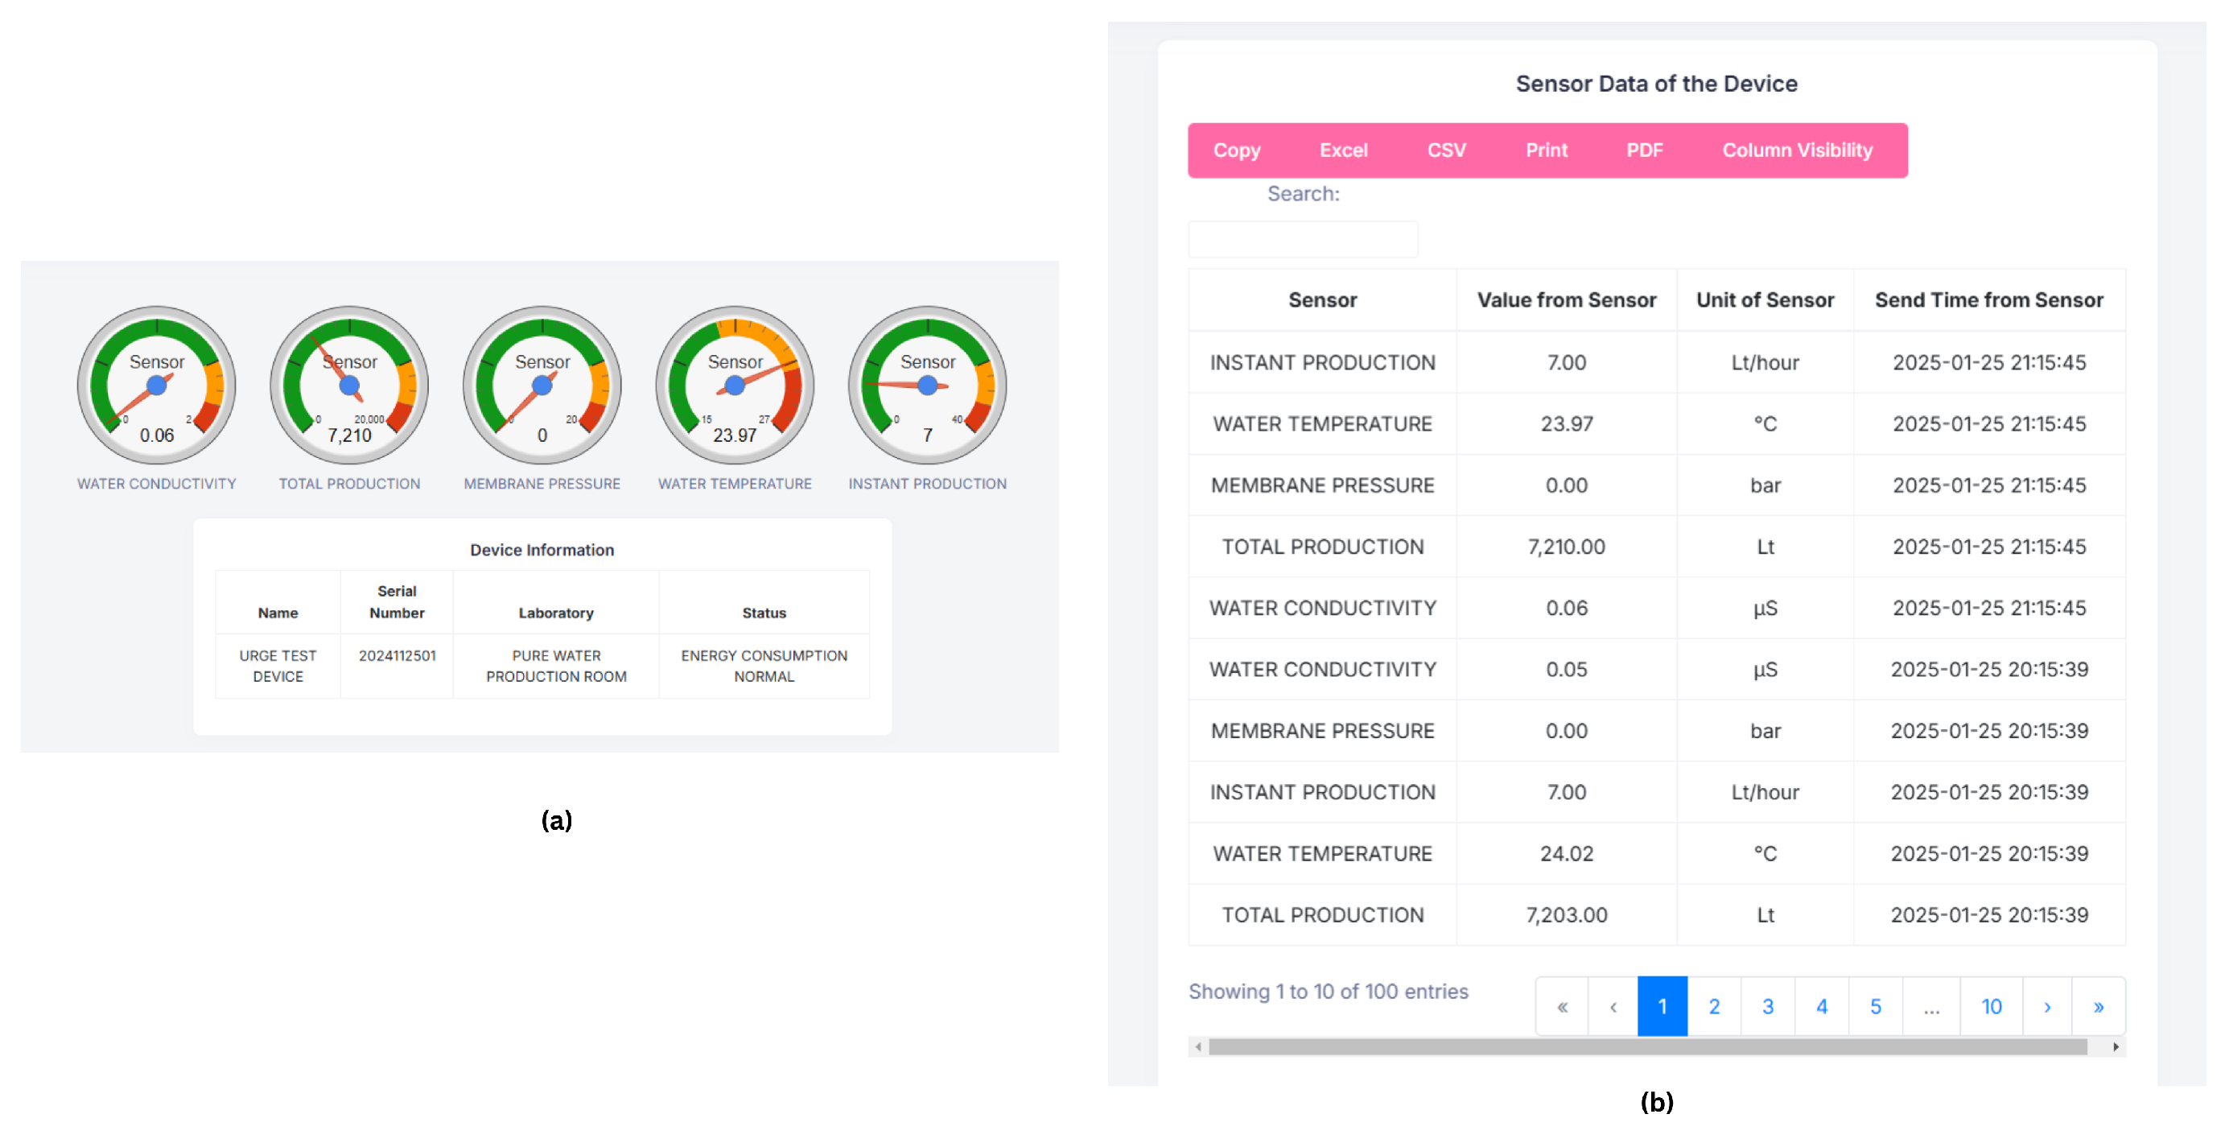Screen dimensions: 2233x1139
Task: Click the next page chevron
Action: tap(2046, 1006)
